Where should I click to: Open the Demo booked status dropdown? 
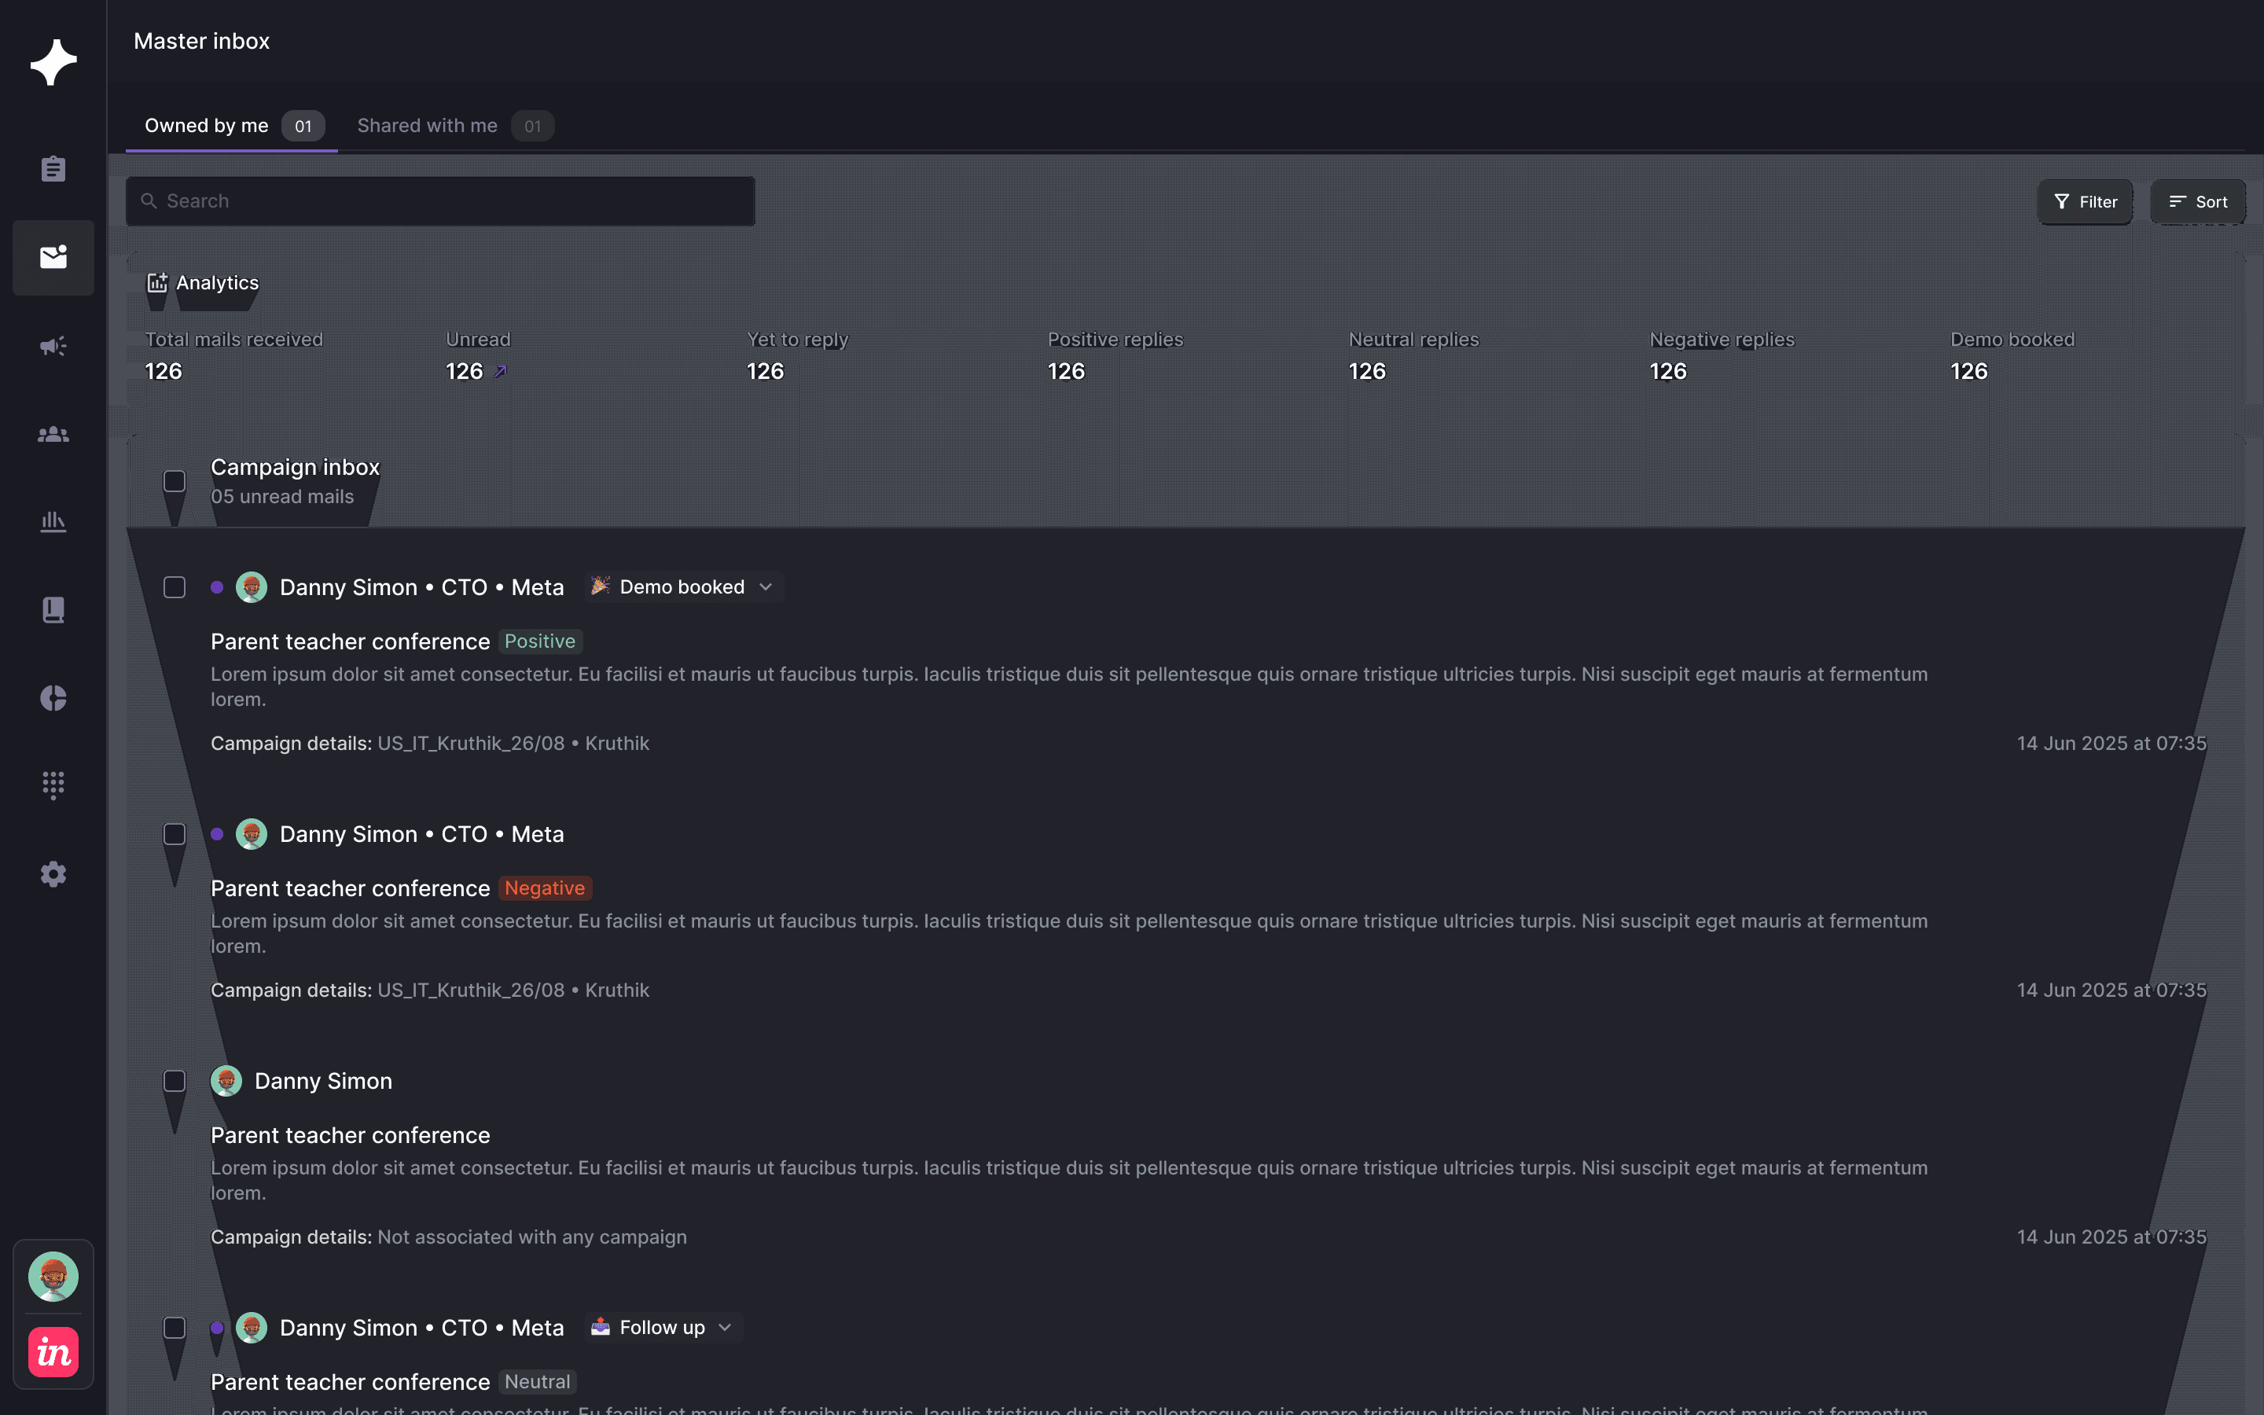[685, 586]
